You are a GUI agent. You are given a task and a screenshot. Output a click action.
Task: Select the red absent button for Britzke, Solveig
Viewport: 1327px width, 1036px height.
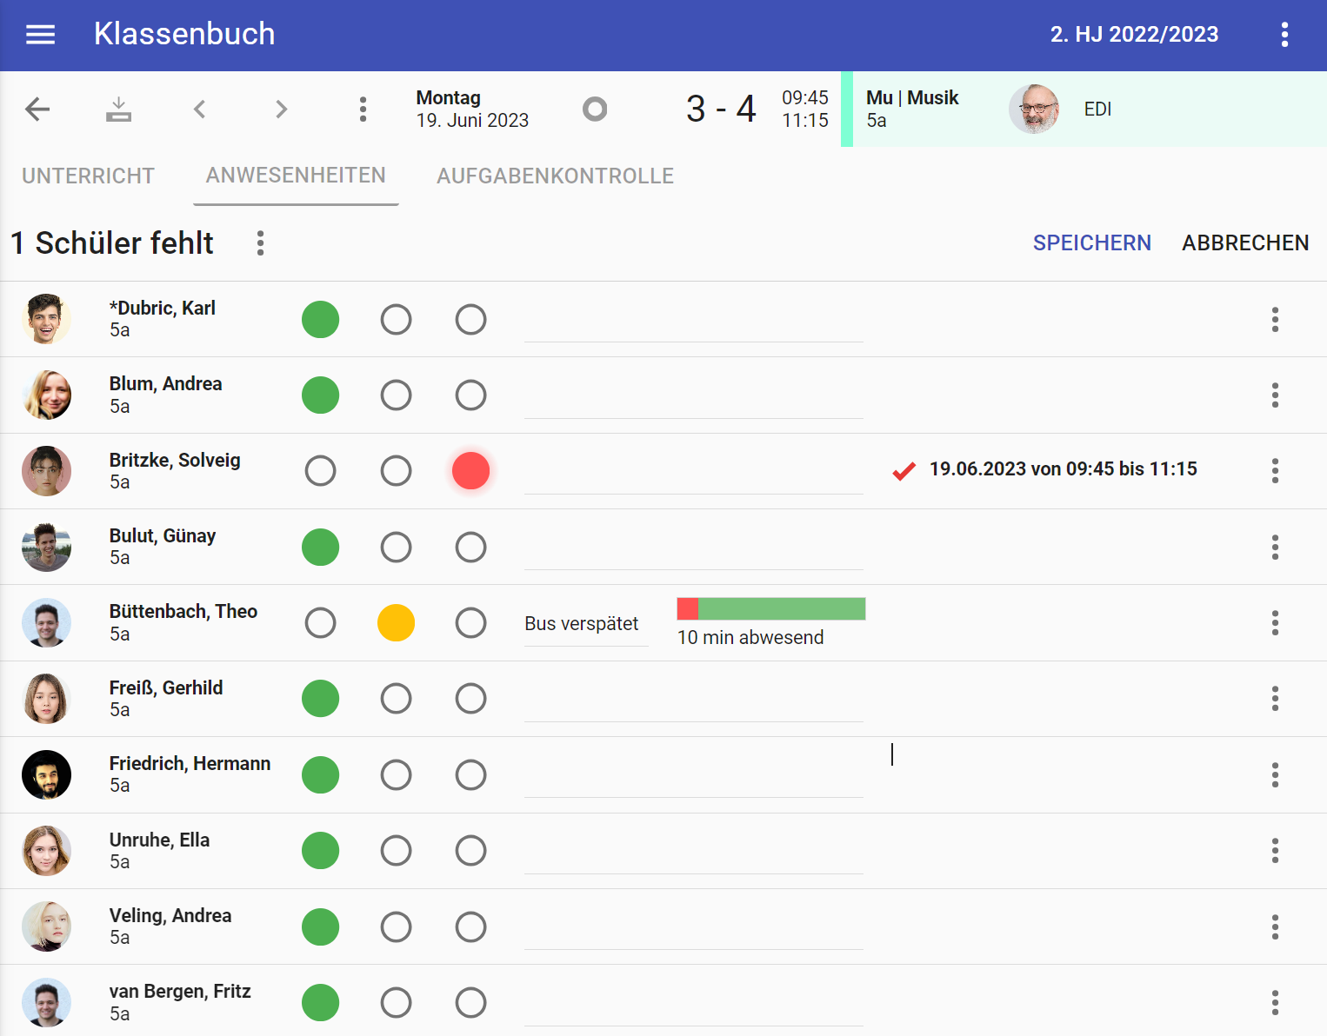pyautogui.click(x=470, y=471)
